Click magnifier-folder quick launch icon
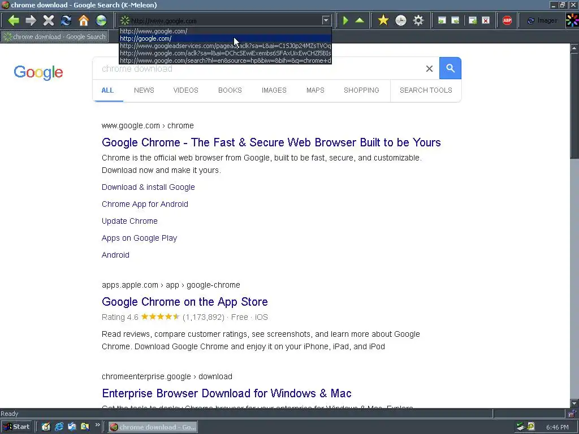Image resolution: width=579 pixels, height=434 pixels. 85,427
